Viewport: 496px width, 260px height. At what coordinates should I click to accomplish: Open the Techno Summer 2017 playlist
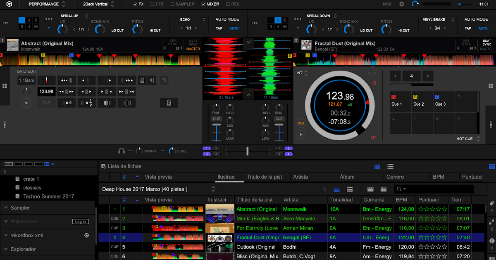point(48,196)
